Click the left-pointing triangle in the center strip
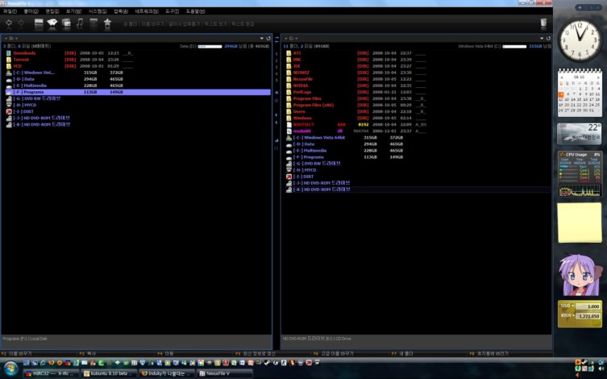 (x=276, y=123)
